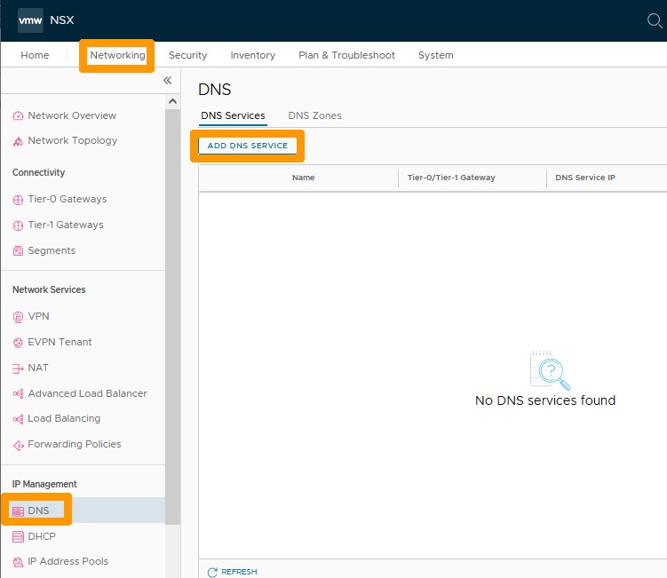Screen dimensions: 667x578
Task: Select the DNS Services tab
Action: coord(233,115)
